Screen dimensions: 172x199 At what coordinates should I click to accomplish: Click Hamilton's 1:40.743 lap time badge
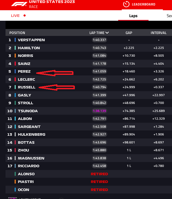point(99,48)
